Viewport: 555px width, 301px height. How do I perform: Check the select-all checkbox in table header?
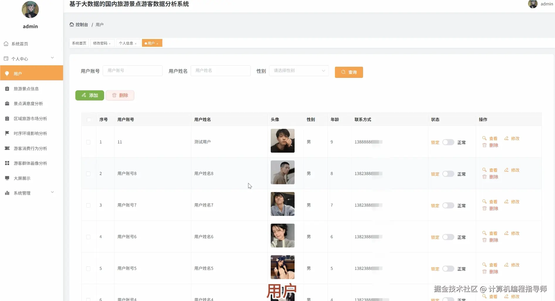[x=89, y=120]
